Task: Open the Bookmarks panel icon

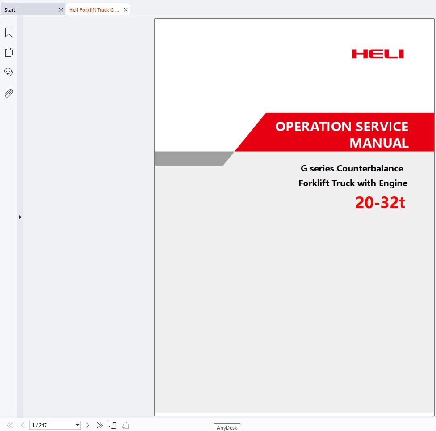Action: 8,32
